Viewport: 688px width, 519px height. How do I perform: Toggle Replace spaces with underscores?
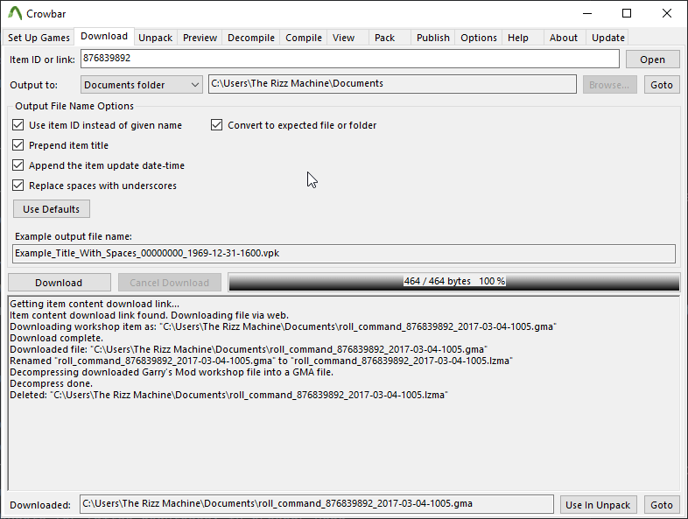pyautogui.click(x=95, y=186)
